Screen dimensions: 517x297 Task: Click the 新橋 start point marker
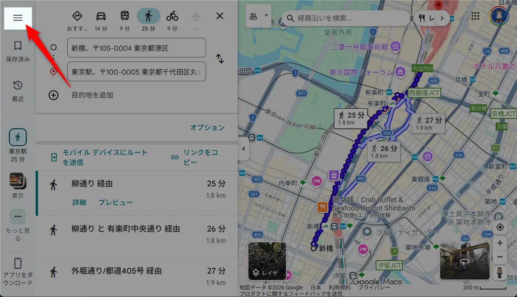[314, 248]
